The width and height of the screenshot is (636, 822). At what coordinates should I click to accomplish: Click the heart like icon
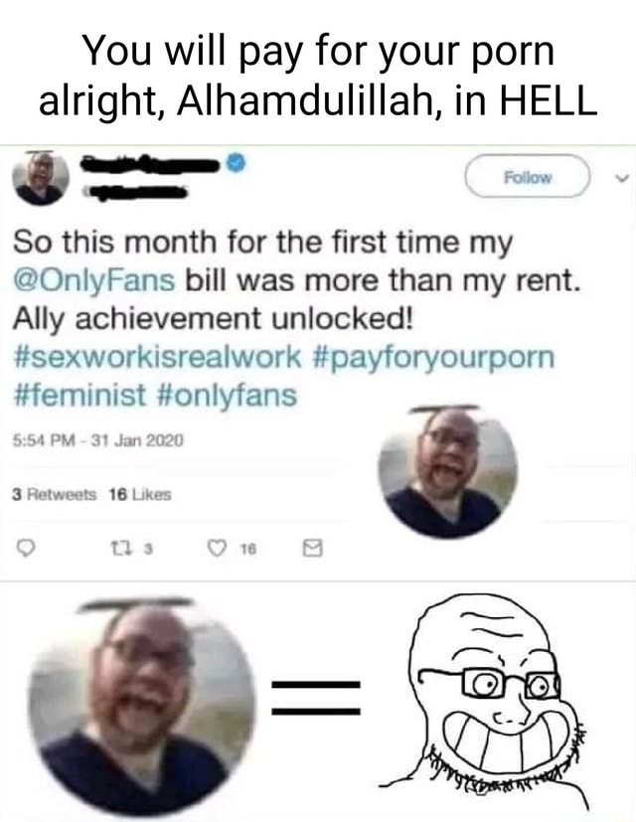pos(216,549)
